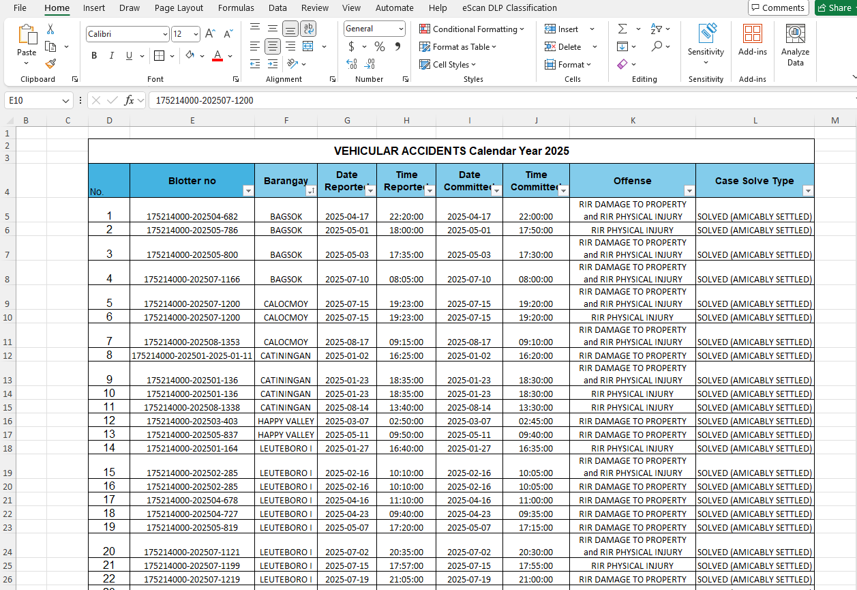Toggle Wrap Text

coord(308,29)
